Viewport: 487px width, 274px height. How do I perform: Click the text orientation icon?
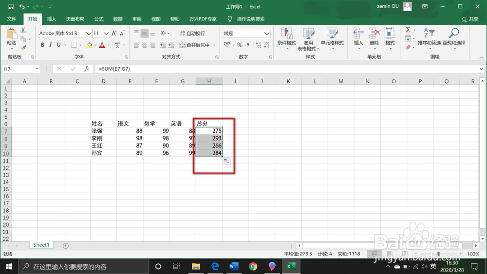tap(163, 33)
